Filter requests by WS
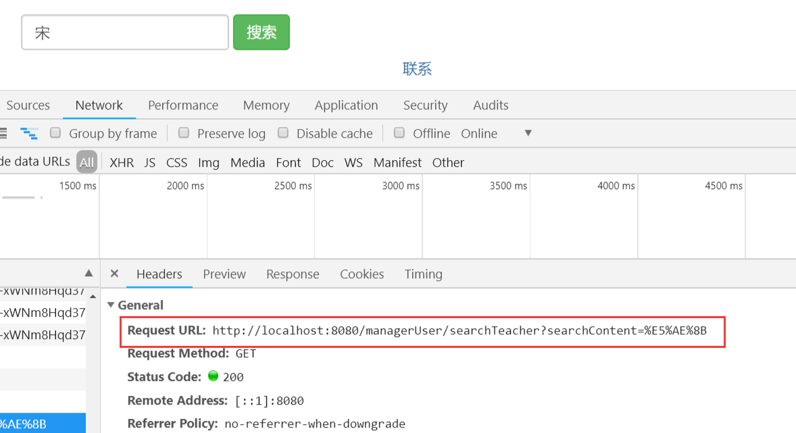The width and height of the screenshot is (796, 433). click(353, 162)
